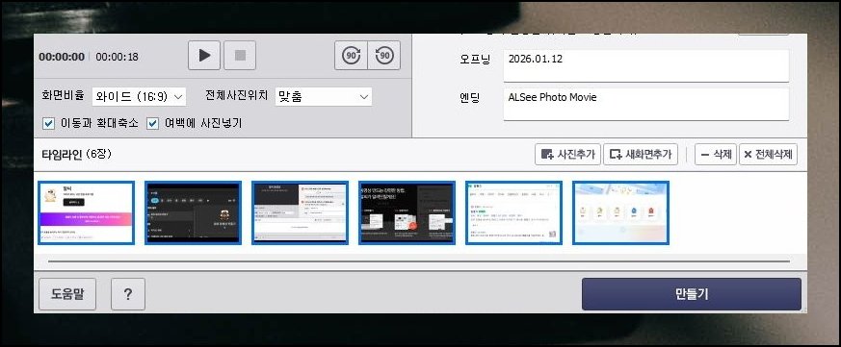The height and width of the screenshot is (347, 841).
Task: Select the third timeline thumbnail
Action: coord(300,212)
